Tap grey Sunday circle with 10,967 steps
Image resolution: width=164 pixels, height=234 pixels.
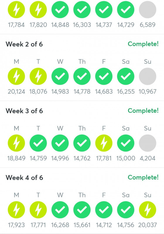click(x=148, y=76)
